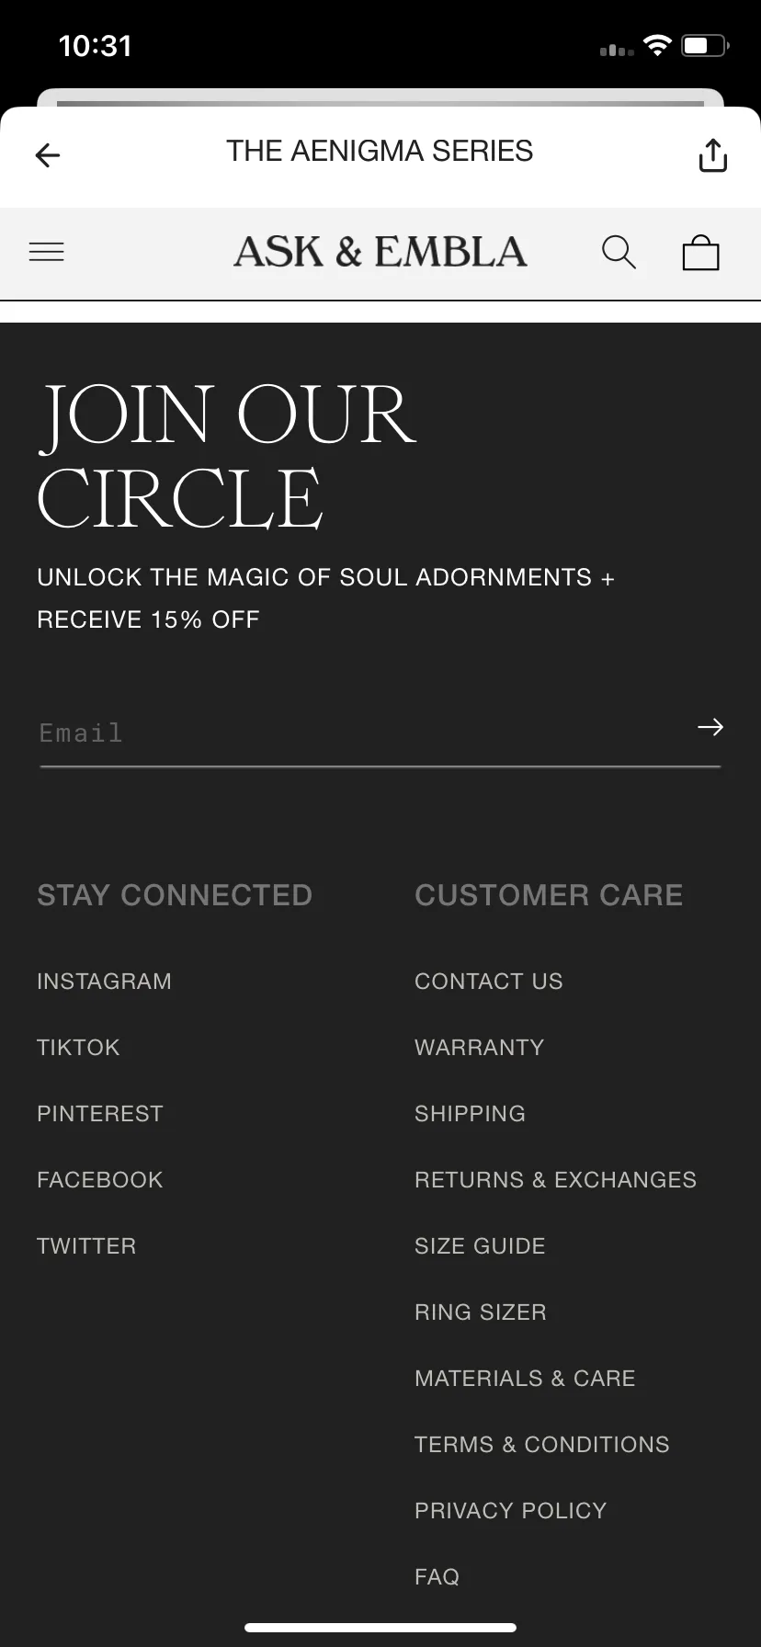Open the hamburger menu
The width and height of the screenshot is (761, 1647).
pos(47,252)
